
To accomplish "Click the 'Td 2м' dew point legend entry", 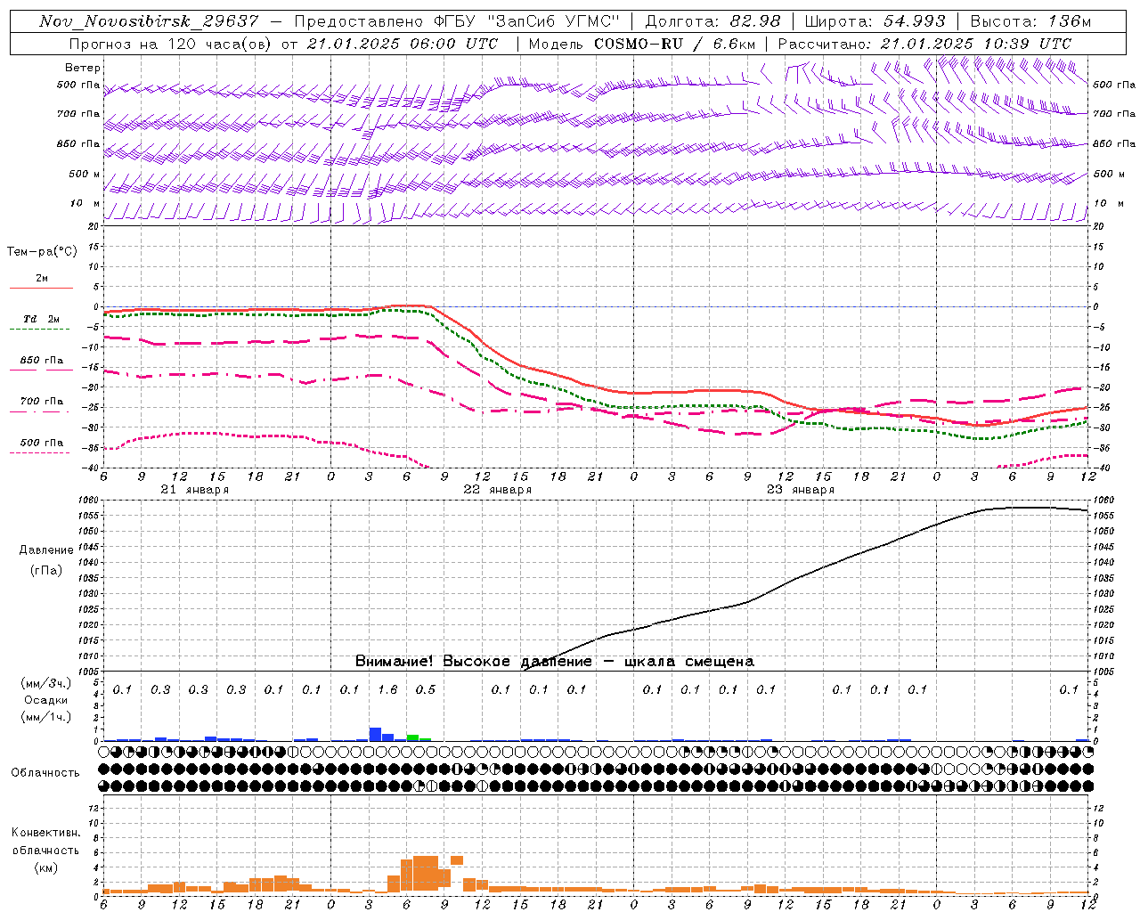I will tap(42, 319).
